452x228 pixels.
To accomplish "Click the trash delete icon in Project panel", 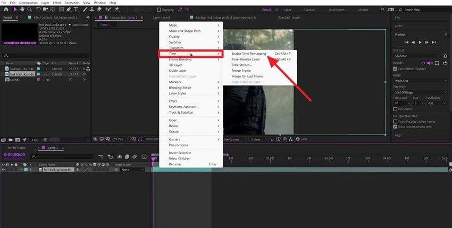I will pos(45,140).
